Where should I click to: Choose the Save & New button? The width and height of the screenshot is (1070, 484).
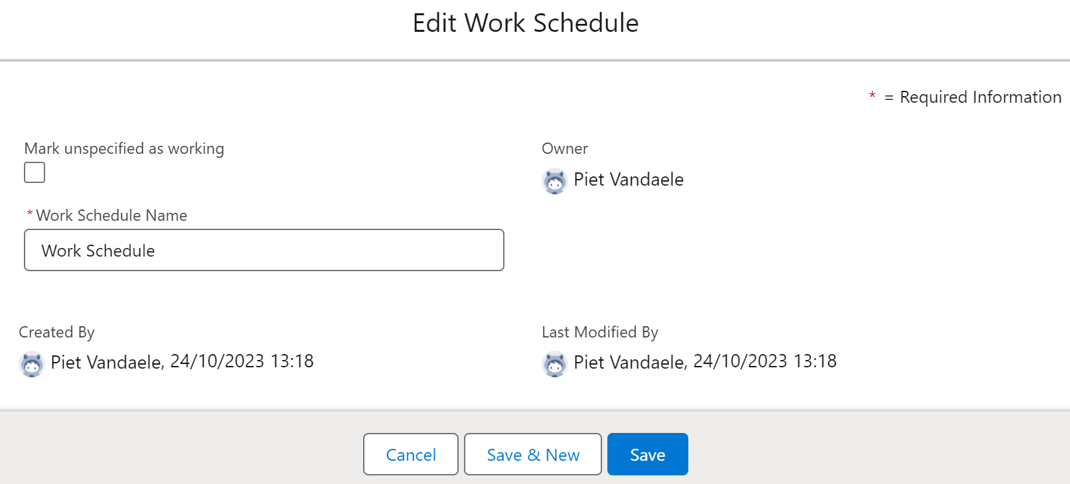(x=532, y=454)
